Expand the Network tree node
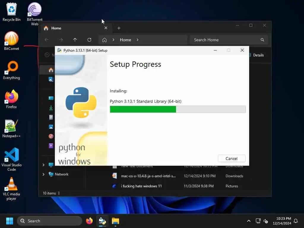The width and height of the screenshot is (304, 228). click(43, 174)
